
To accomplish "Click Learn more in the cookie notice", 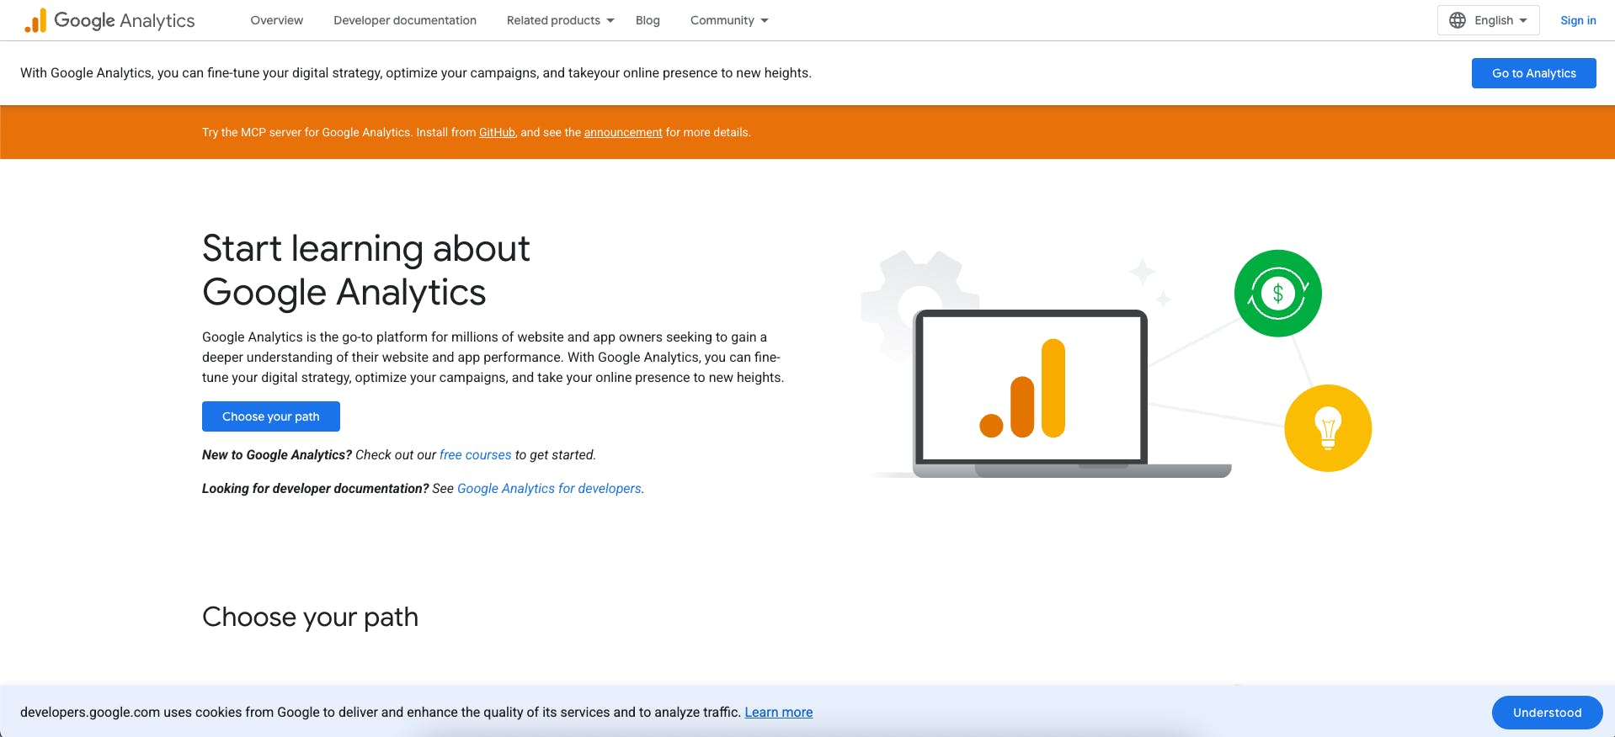I will tap(779, 712).
